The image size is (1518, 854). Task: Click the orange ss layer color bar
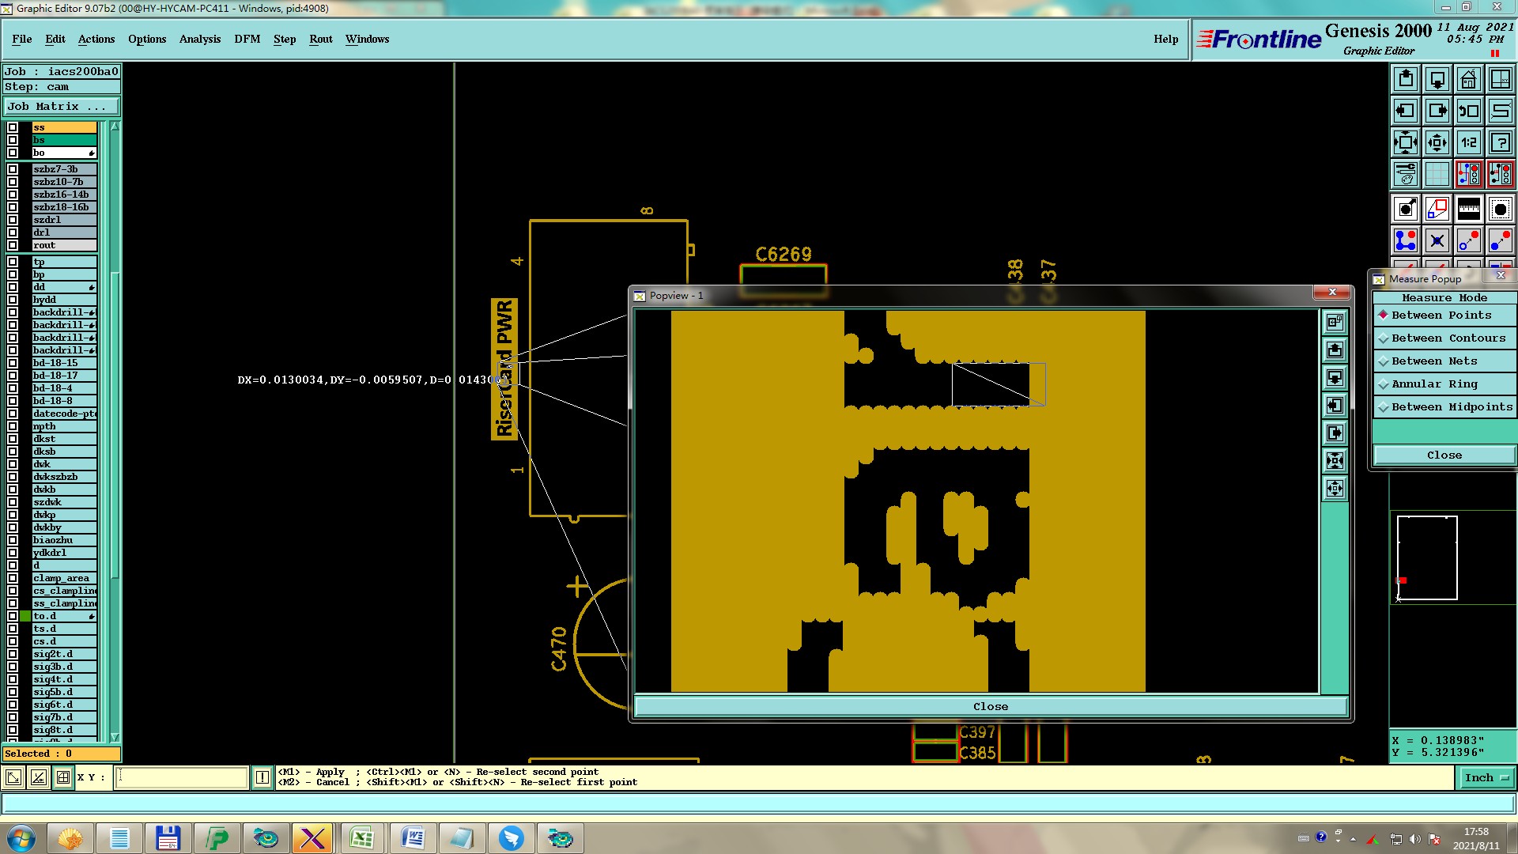pyautogui.click(x=64, y=127)
